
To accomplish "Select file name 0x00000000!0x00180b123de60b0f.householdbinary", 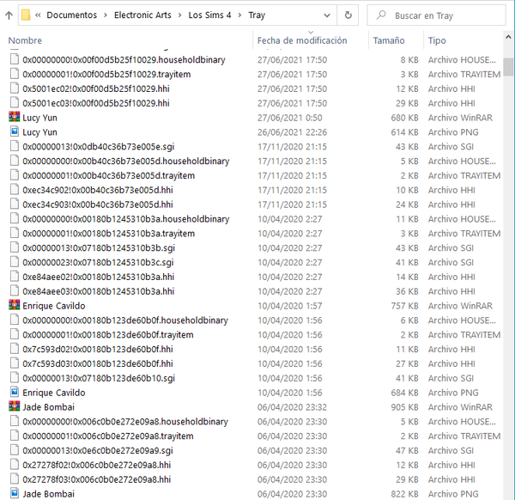I will click(x=125, y=320).
